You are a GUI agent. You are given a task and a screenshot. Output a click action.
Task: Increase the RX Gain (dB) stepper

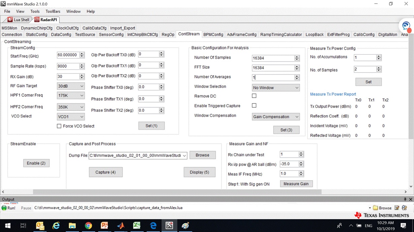82,75
